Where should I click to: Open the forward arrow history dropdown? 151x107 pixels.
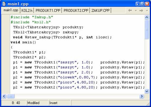tap(147, 10)
